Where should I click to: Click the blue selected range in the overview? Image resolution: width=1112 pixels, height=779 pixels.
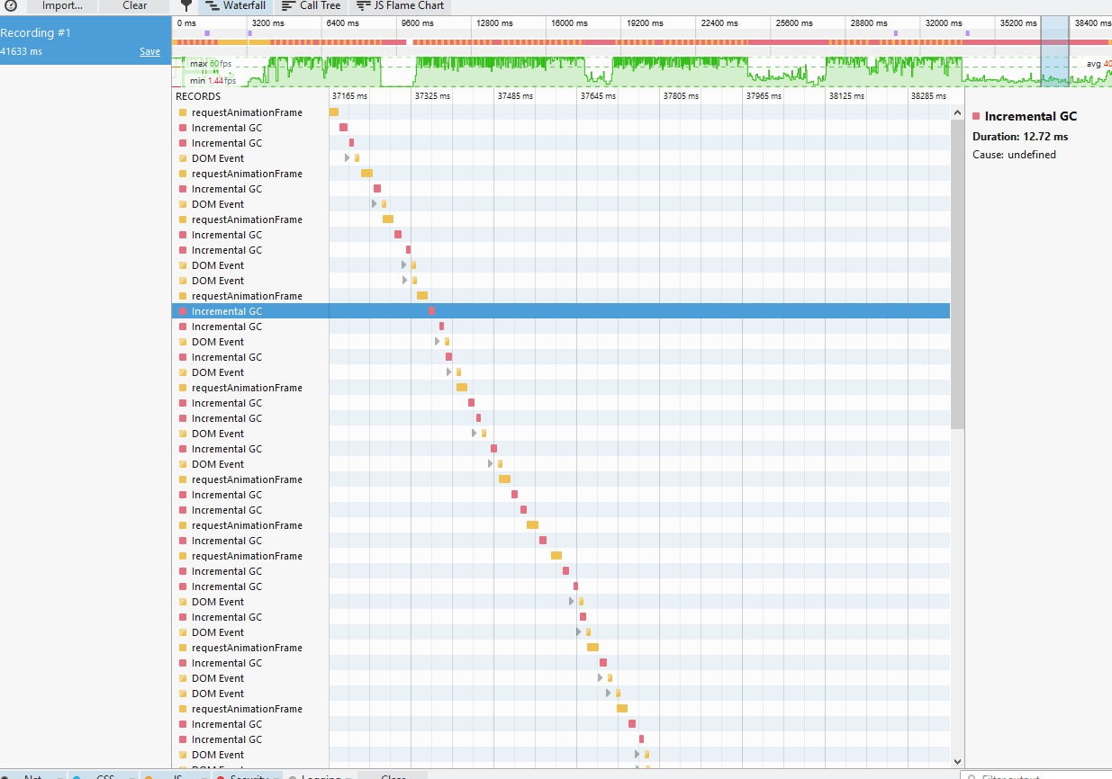click(x=1054, y=51)
